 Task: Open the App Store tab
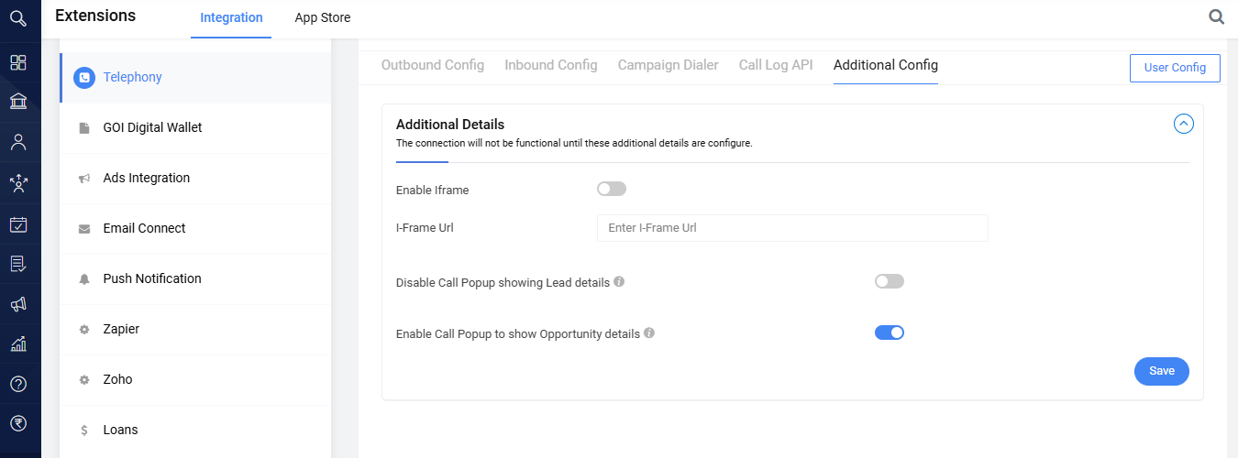(323, 18)
